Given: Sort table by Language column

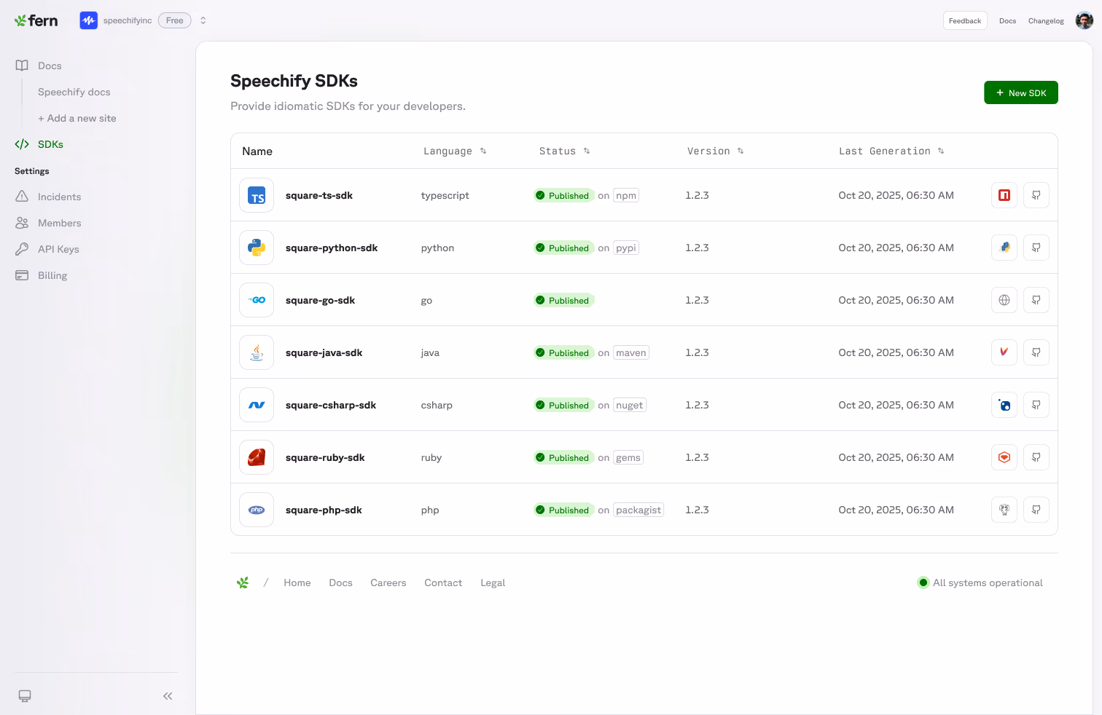Looking at the screenshot, I should pos(455,151).
